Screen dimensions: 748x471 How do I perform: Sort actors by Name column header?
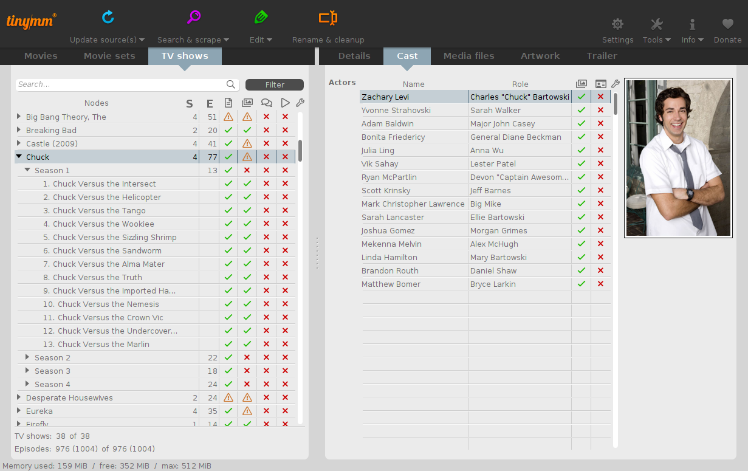(414, 84)
